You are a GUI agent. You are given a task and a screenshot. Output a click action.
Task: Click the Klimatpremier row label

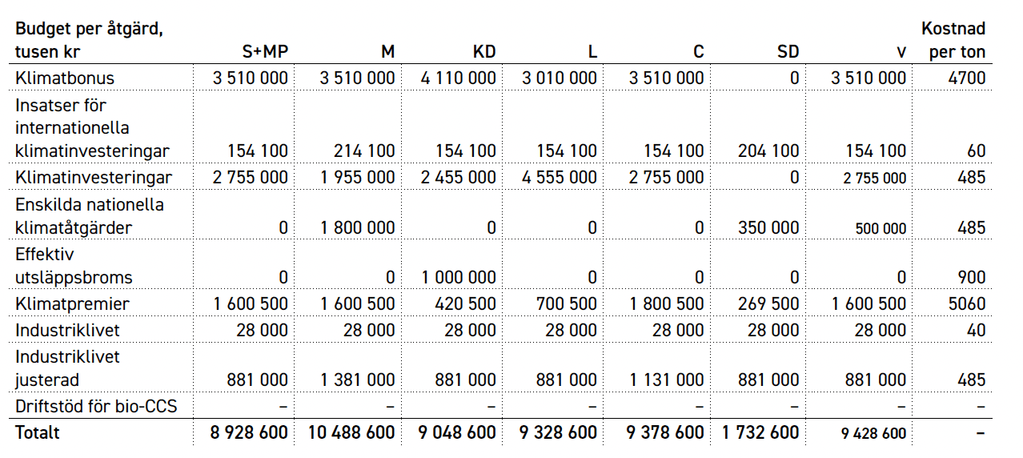click(72, 304)
